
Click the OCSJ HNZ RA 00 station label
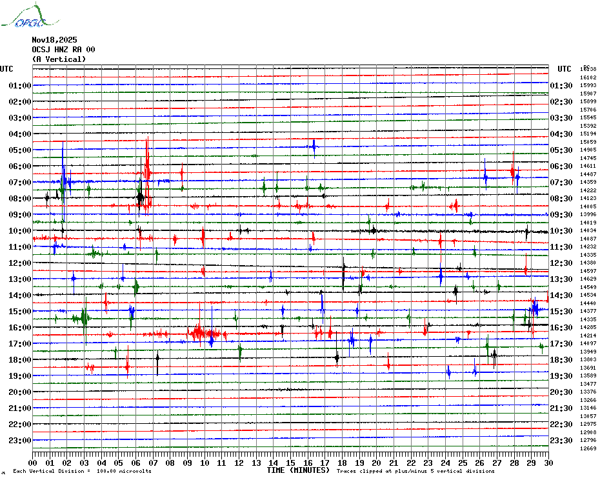point(63,50)
